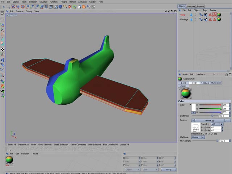This screenshot has height=174, width=232.
Task: Click the orange deformer object icon
Action: point(84,7)
